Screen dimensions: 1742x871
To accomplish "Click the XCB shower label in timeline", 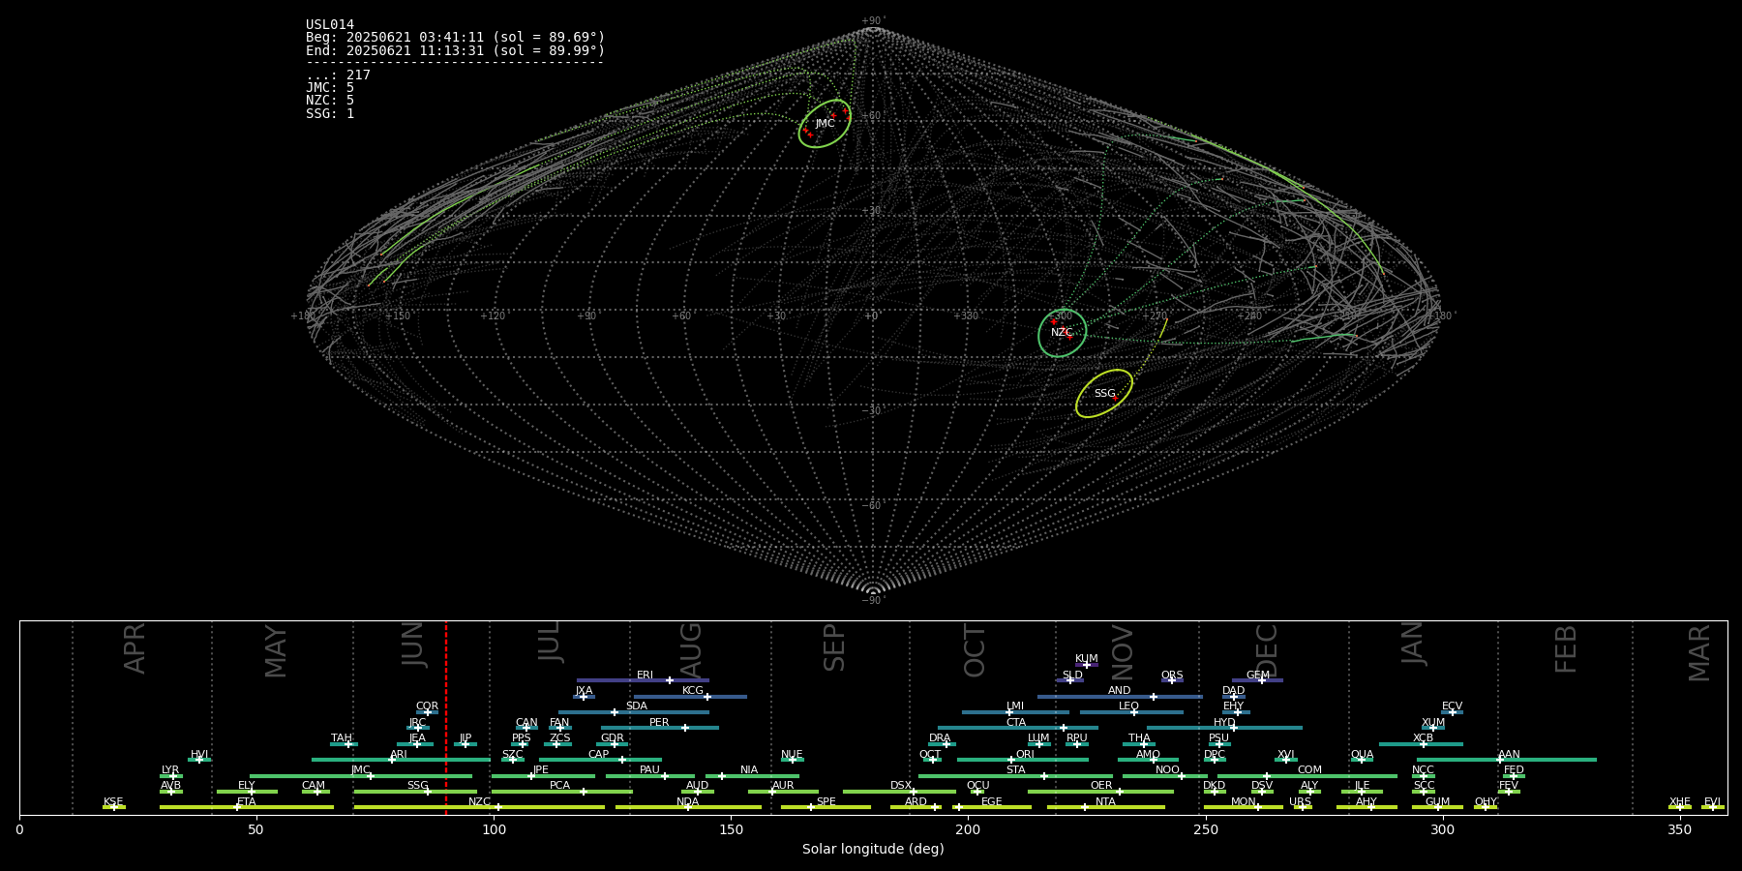I will (x=1423, y=738).
